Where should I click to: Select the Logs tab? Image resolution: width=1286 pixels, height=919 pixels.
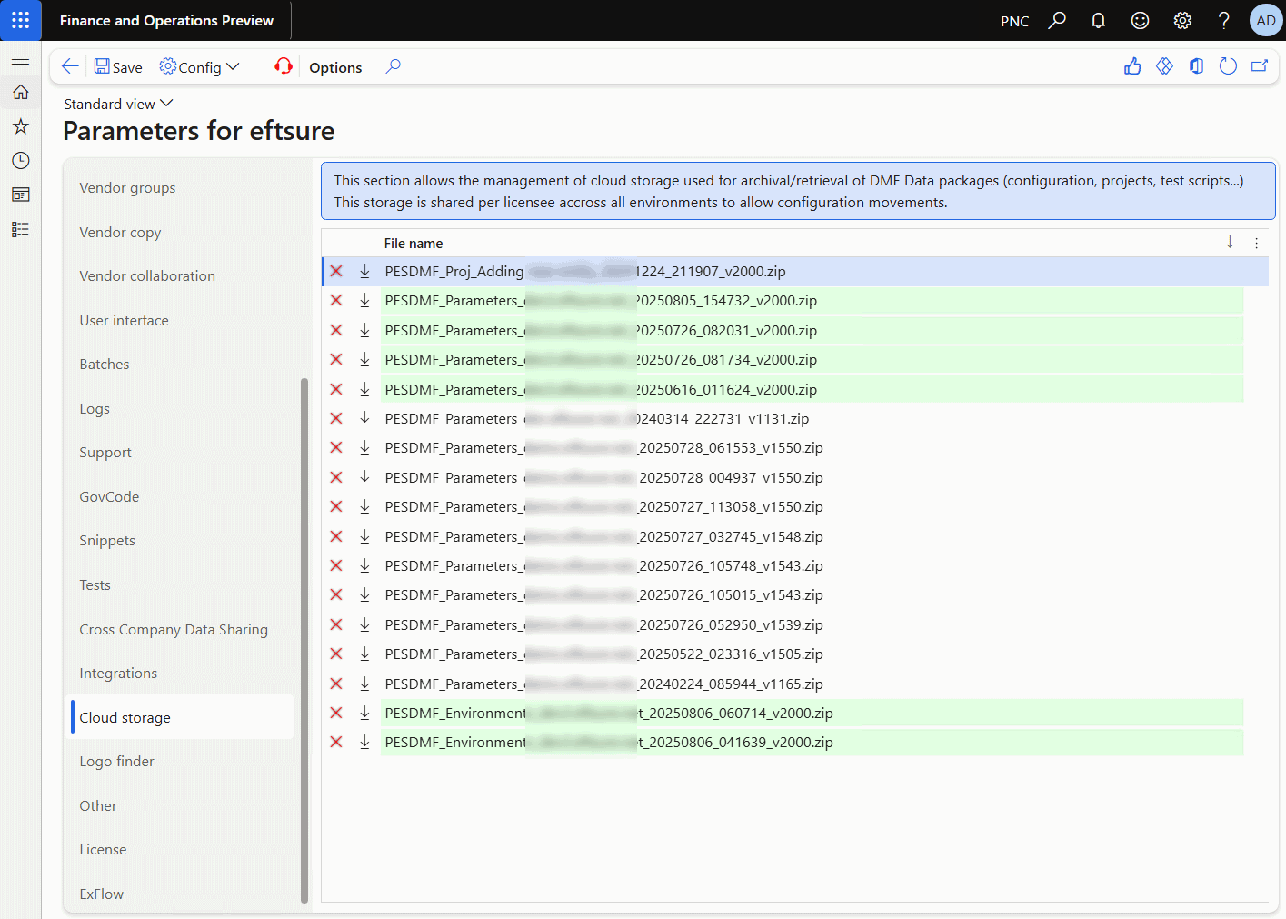95,409
